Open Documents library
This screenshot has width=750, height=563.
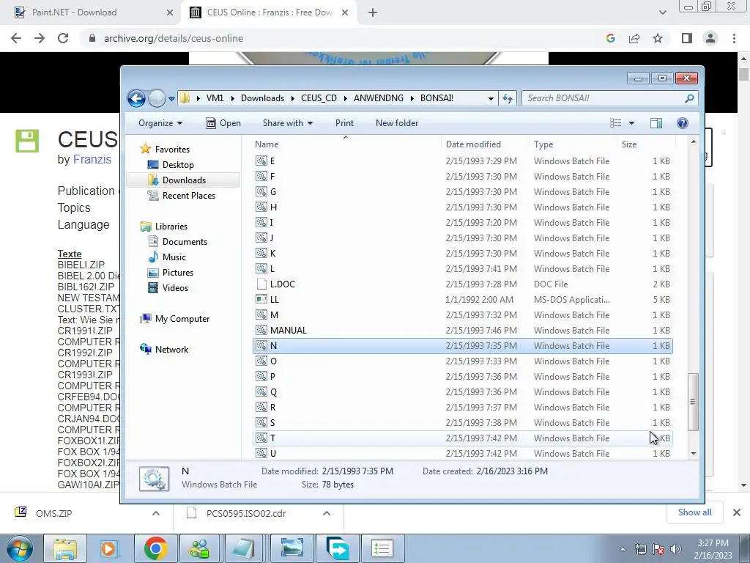[x=185, y=242]
